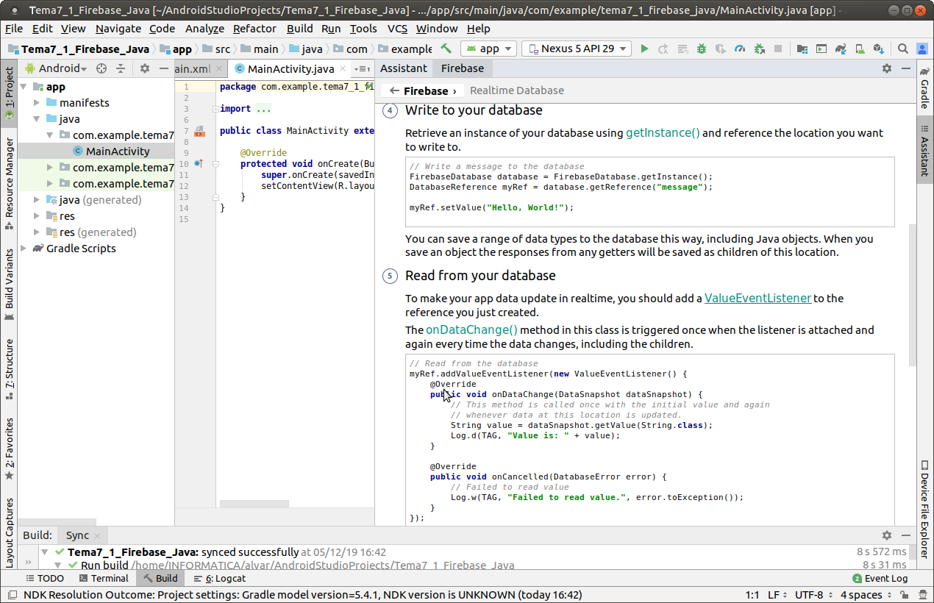Click the Make Project hammer icon
This screenshot has height=603, width=934.
coord(446,49)
